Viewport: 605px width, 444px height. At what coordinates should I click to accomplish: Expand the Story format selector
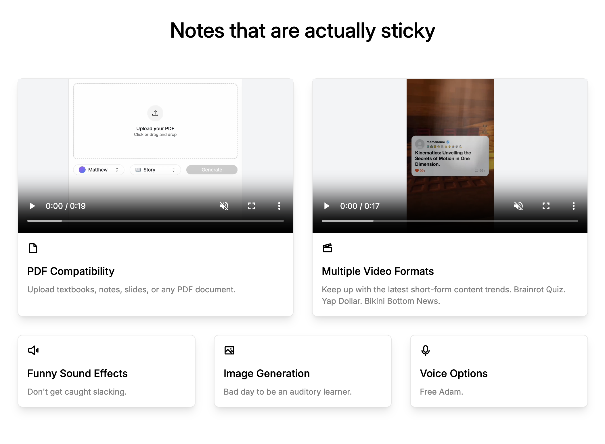coord(155,170)
